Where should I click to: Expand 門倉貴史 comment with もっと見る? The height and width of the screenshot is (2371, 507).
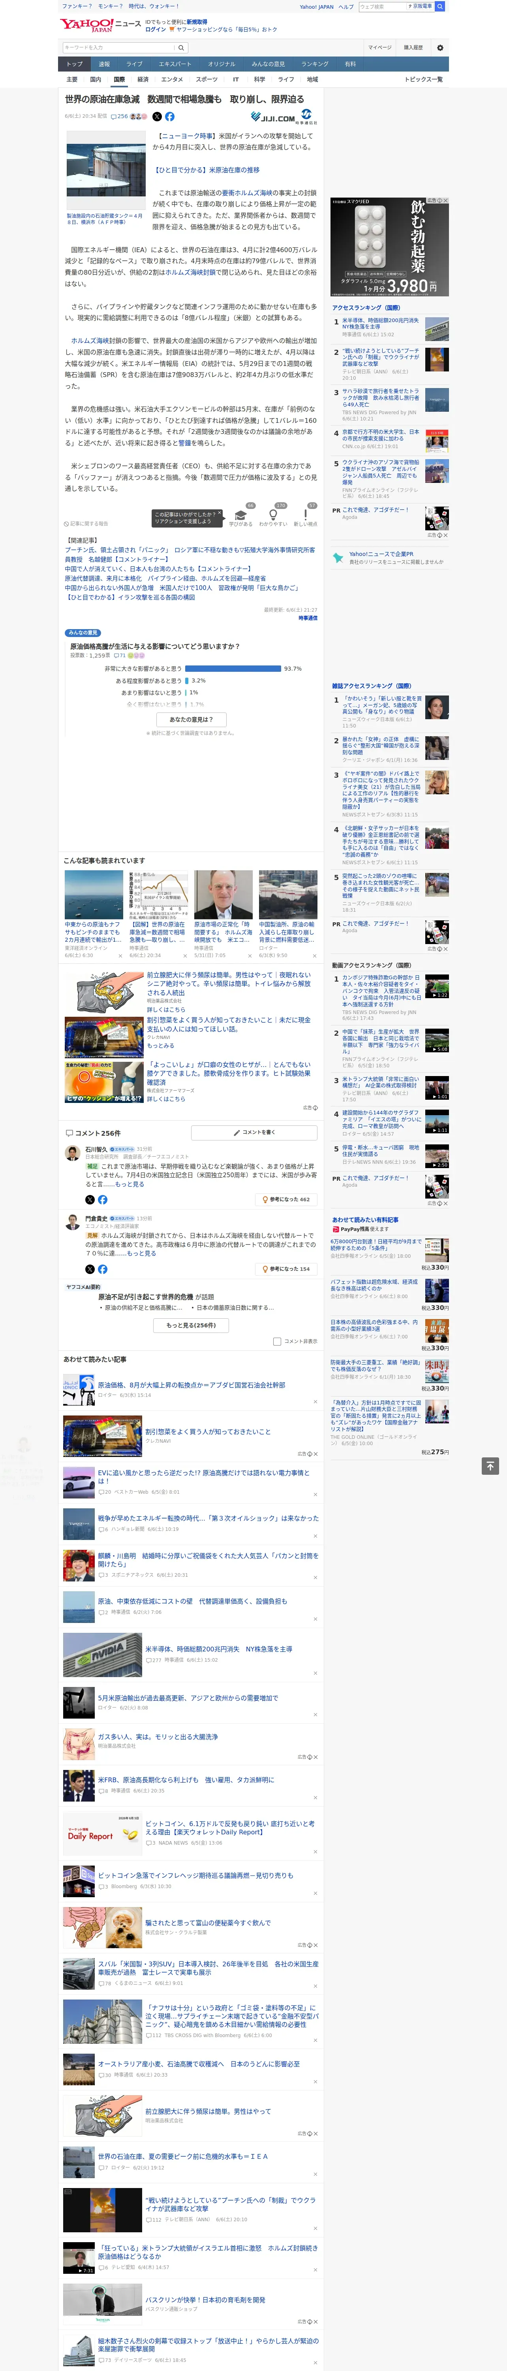pyautogui.click(x=142, y=1253)
